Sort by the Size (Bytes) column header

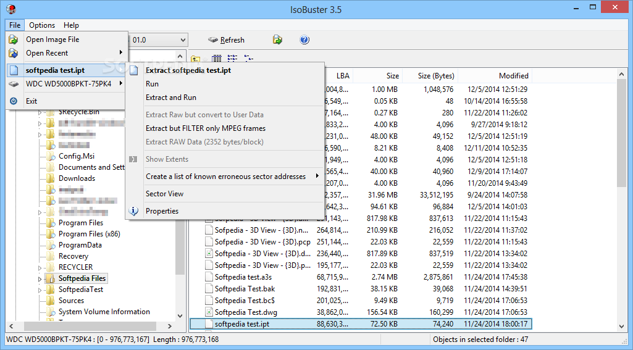pos(430,76)
